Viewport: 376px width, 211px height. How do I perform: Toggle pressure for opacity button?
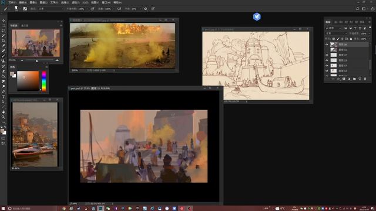tap(93, 9)
